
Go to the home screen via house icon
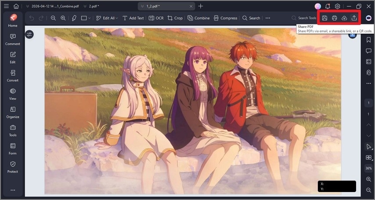coord(16,6)
